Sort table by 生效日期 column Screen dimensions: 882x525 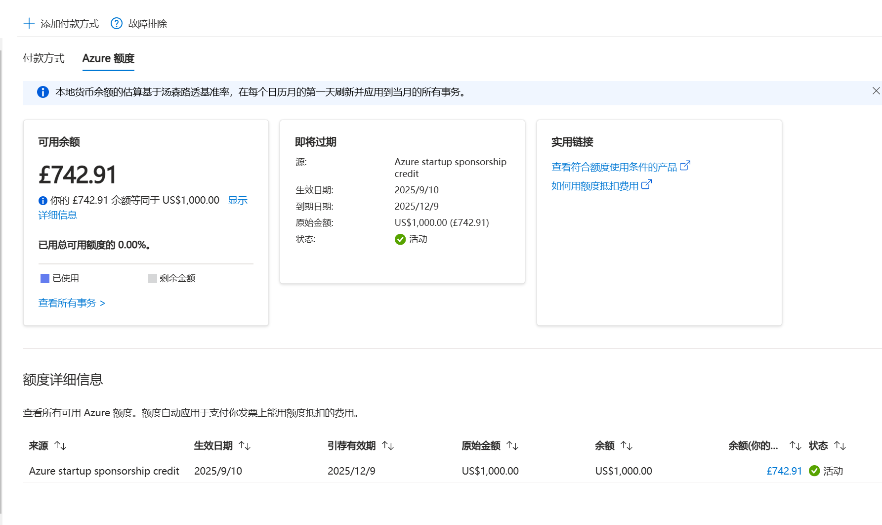point(245,446)
